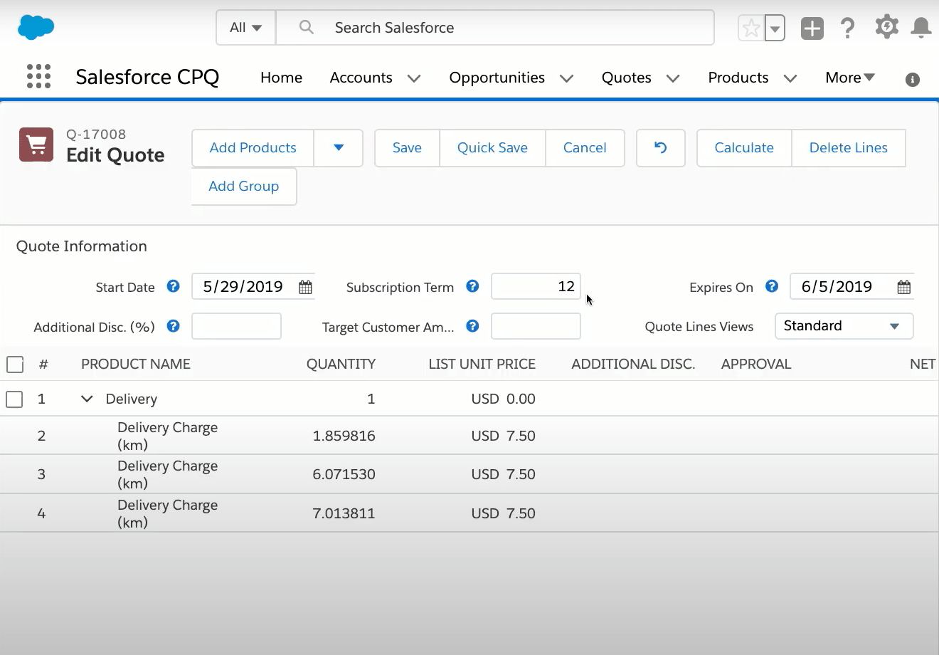This screenshot has width=939, height=655.
Task: Click help icon next to Subscription Term
Action: coord(472,286)
